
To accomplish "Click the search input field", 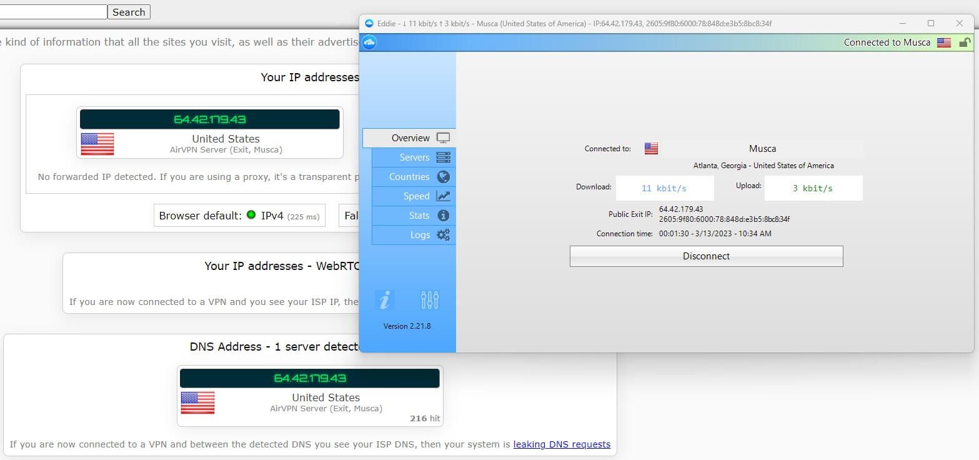I will (53, 12).
